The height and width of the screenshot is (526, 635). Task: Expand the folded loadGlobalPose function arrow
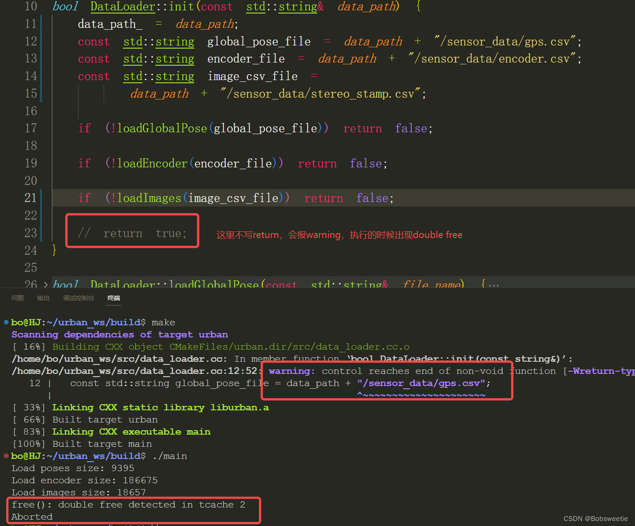click(x=45, y=284)
